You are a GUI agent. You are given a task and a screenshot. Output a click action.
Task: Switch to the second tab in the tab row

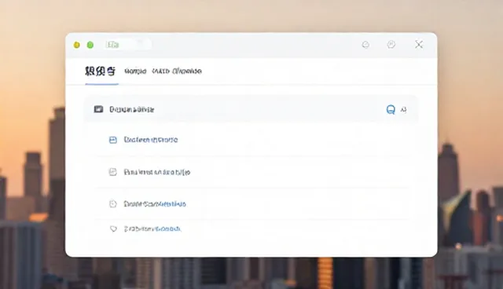pyautogui.click(x=135, y=71)
